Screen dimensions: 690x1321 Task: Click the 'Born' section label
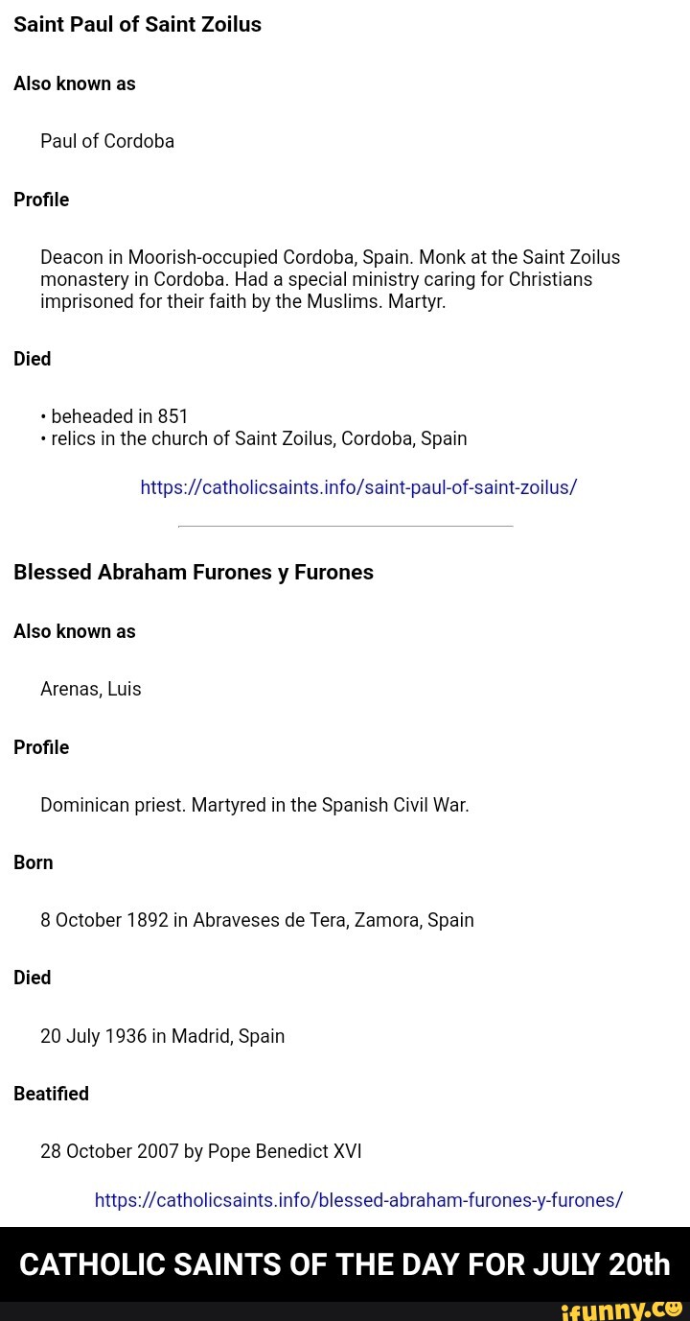tap(34, 862)
